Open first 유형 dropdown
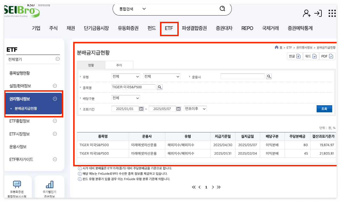The image size is (341, 202). pos(126,76)
